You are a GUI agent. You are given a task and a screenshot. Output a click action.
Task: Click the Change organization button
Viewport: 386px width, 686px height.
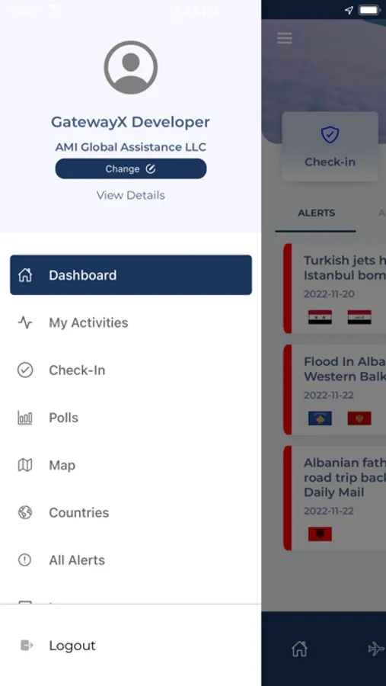131,169
